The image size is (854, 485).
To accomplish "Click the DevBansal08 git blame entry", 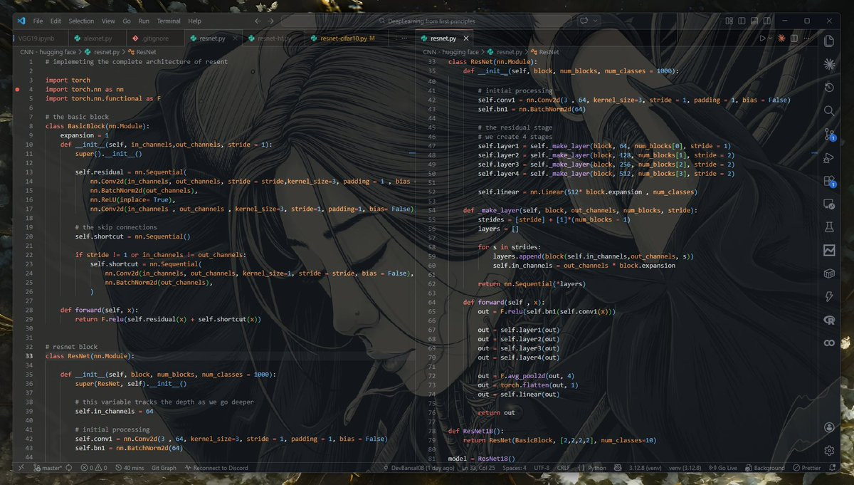I will [421, 468].
